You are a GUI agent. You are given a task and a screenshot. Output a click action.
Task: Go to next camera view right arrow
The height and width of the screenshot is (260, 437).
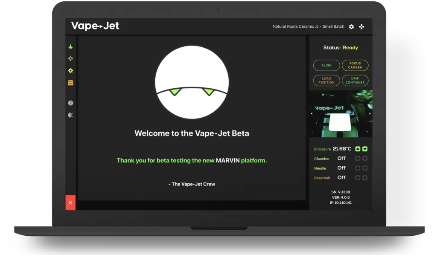click(370, 113)
